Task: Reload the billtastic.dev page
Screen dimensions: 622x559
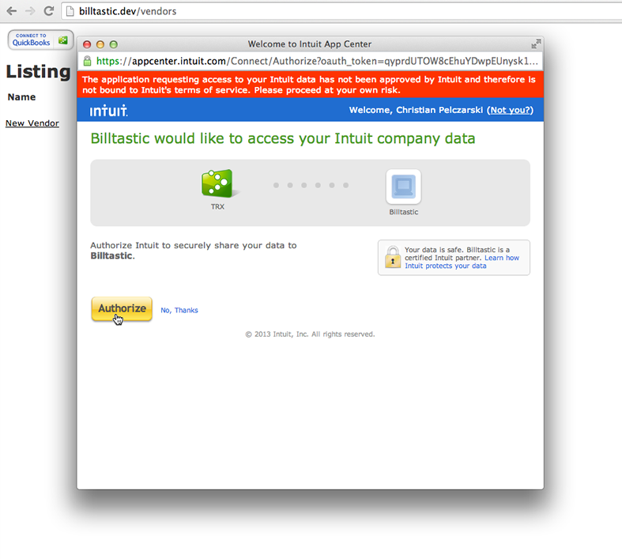Action: [x=49, y=11]
